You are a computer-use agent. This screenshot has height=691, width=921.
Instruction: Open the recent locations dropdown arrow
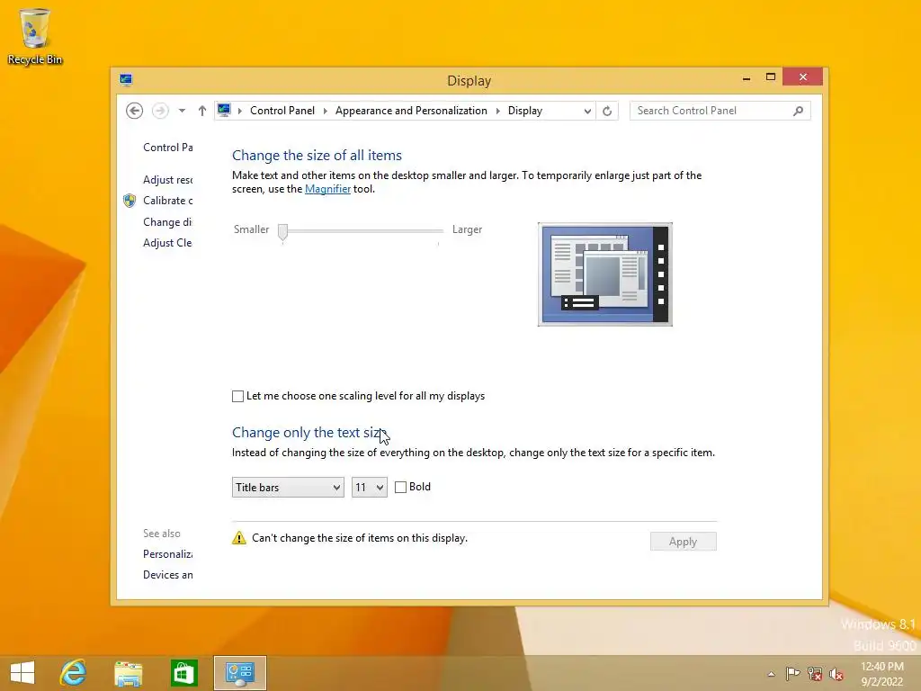[x=182, y=111]
